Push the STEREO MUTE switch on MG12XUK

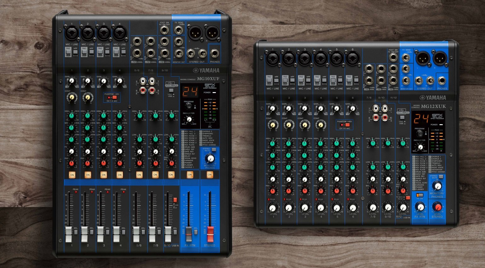(x=441, y=177)
